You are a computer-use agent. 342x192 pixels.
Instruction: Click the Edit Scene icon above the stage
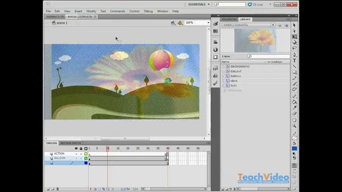[x=173, y=23]
